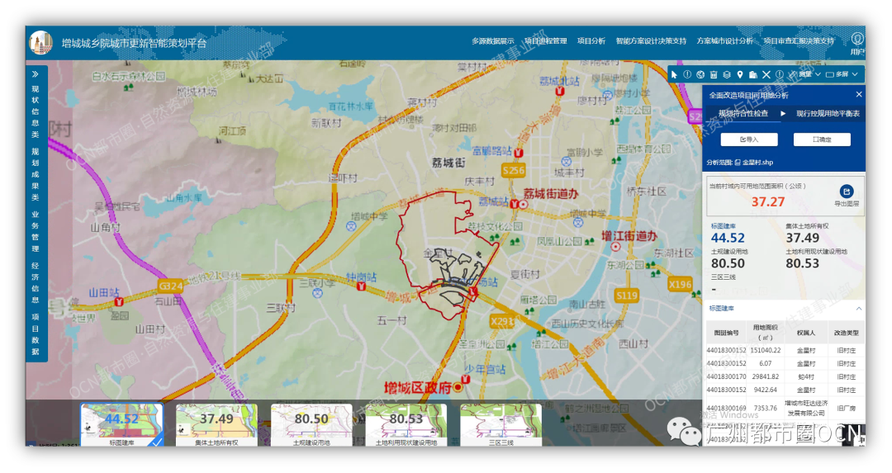The image size is (892, 473).
Task: Open 智能方案设计决策支持 top menu
Action: (x=651, y=41)
